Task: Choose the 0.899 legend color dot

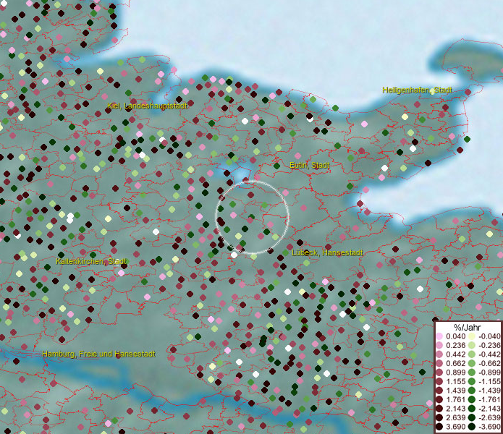Action: pos(439,373)
